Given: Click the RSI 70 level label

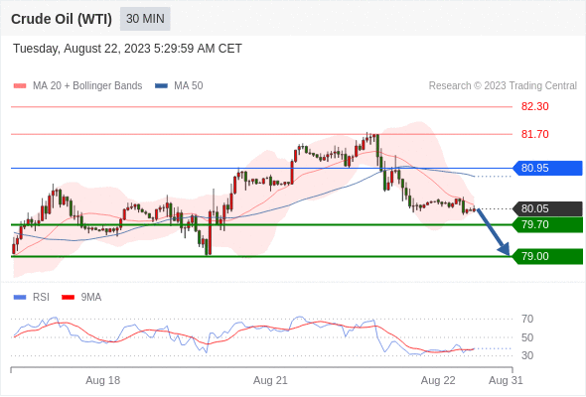Looking at the screenshot, I should pos(527,319).
